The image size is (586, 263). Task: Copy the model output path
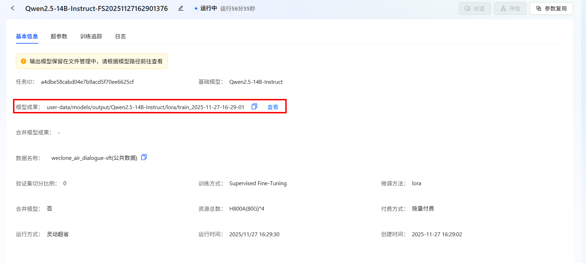pos(254,107)
